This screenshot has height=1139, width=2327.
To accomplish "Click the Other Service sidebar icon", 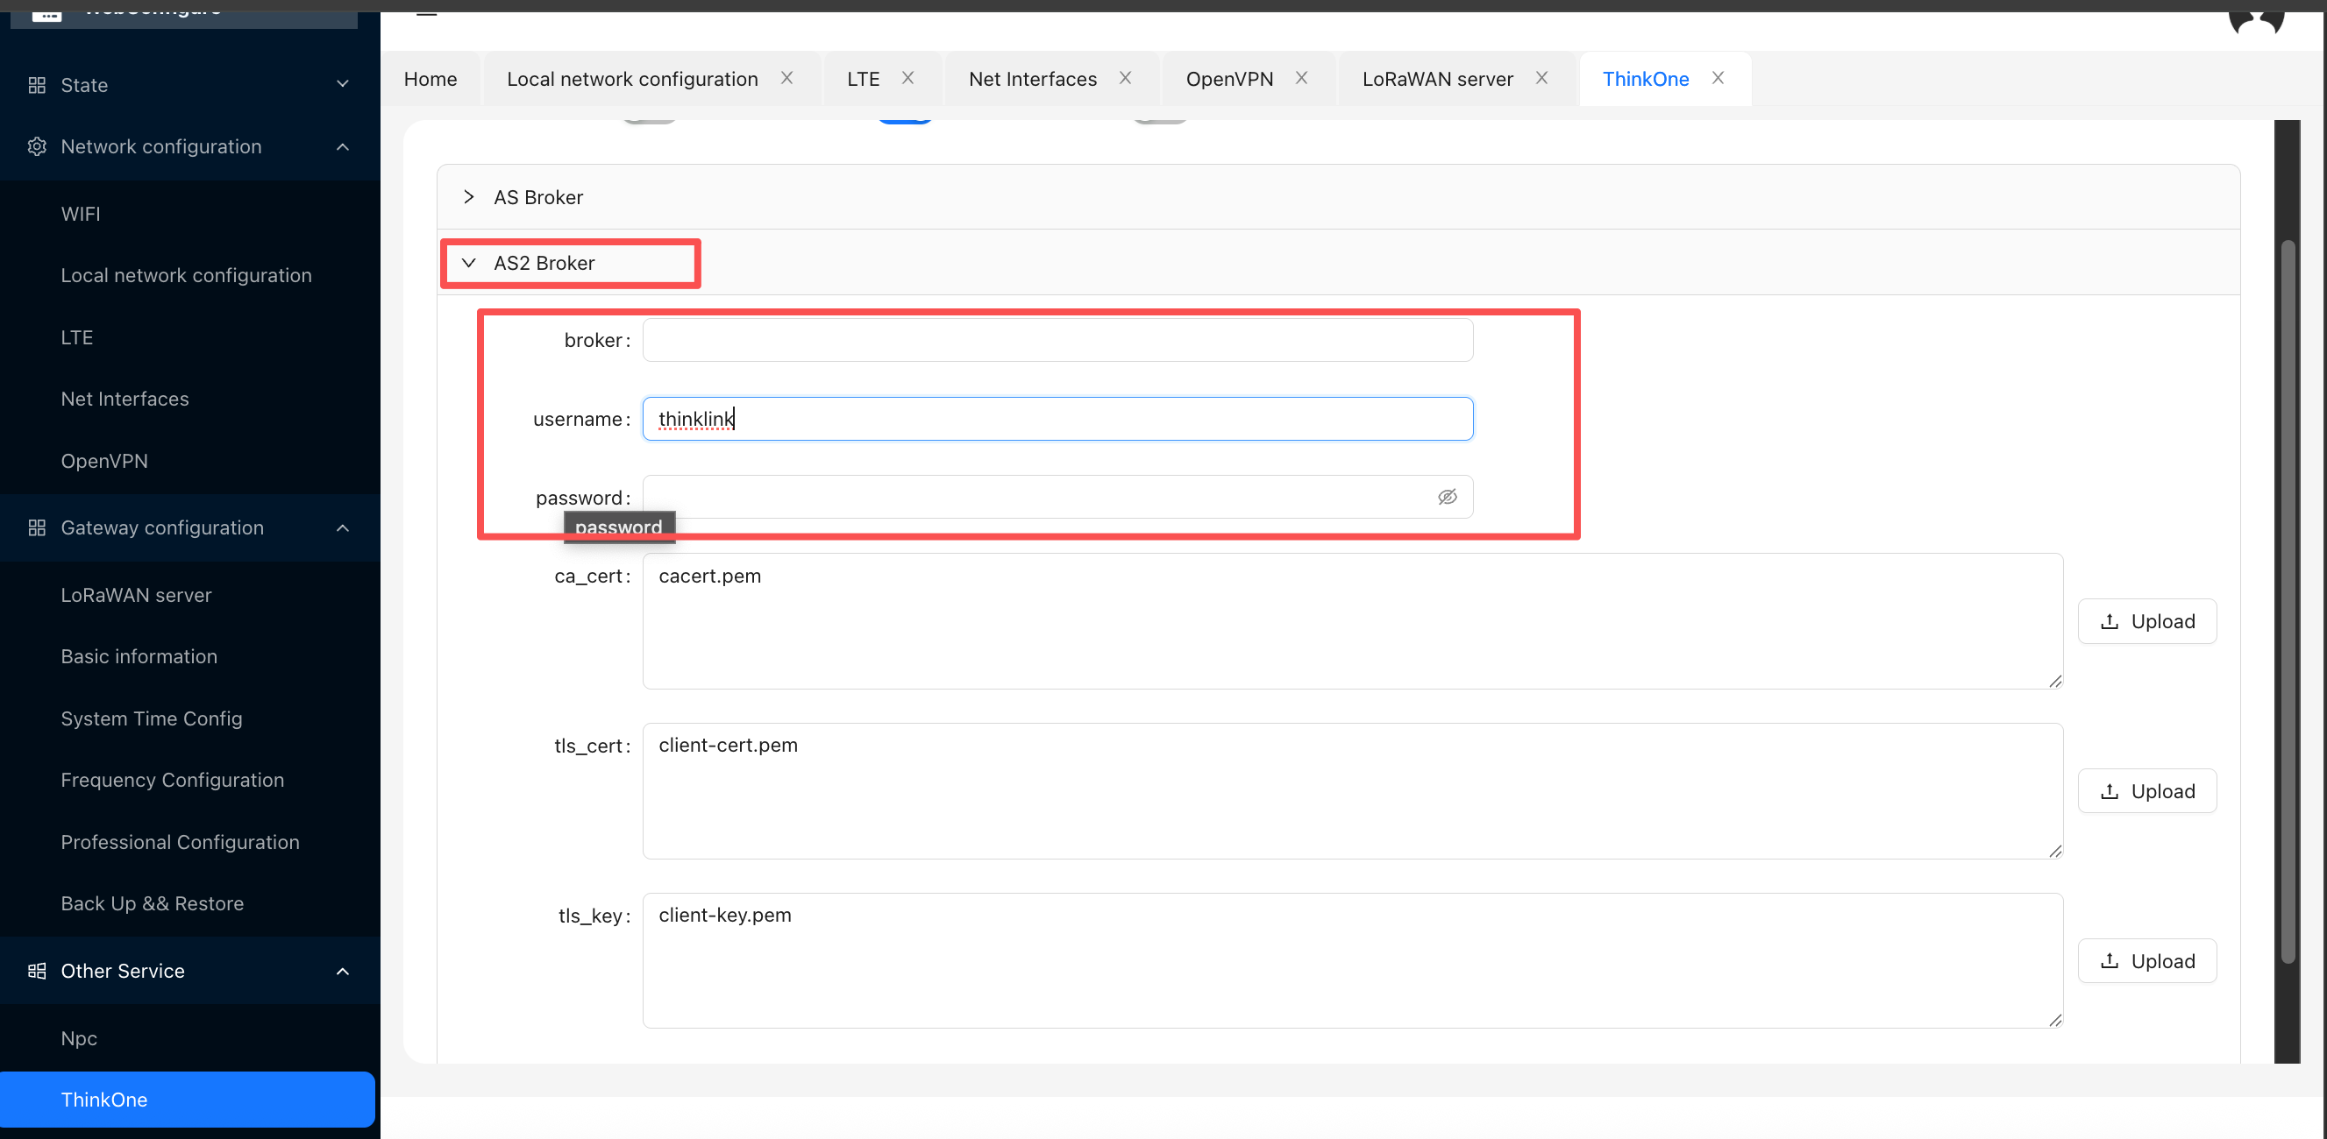I will (x=37, y=970).
